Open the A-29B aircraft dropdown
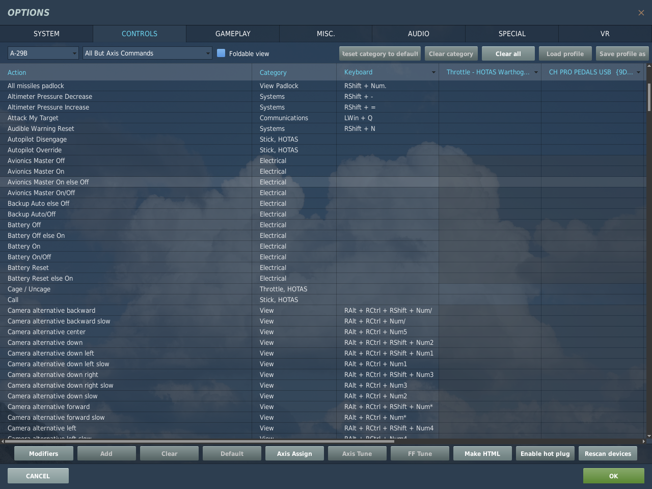The height and width of the screenshot is (489, 652). (x=43, y=53)
